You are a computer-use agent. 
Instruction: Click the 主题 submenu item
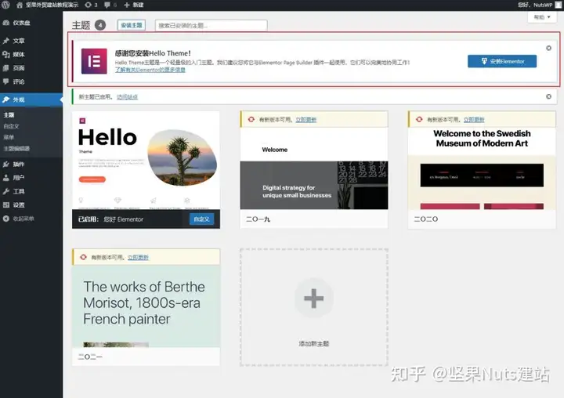tap(9, 115)
